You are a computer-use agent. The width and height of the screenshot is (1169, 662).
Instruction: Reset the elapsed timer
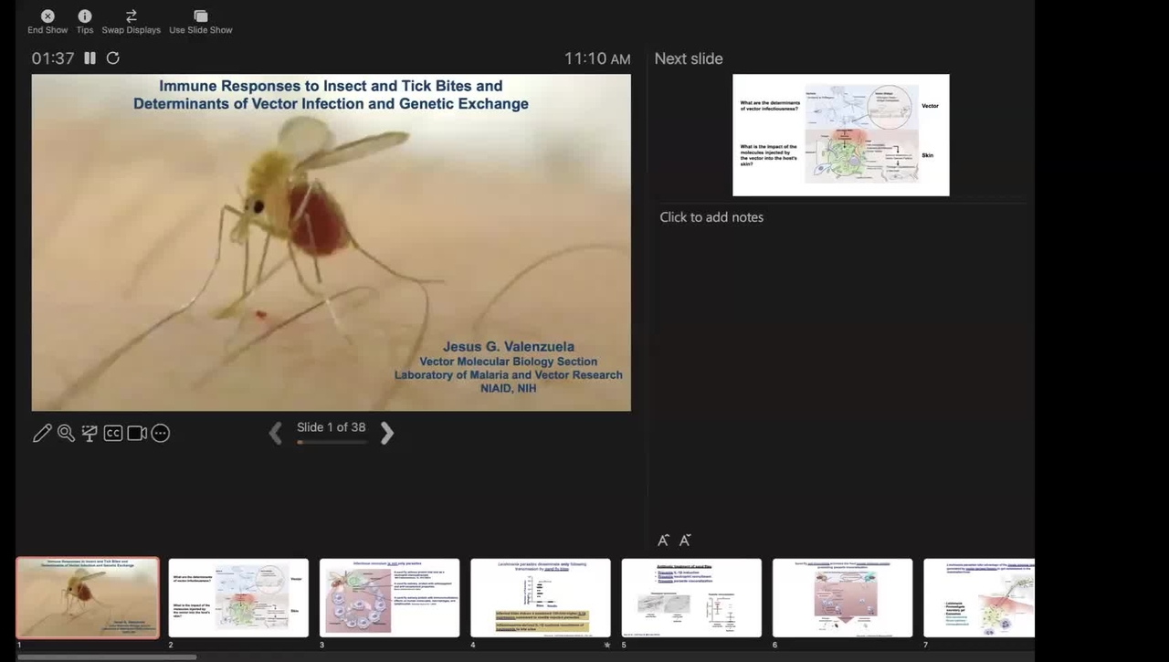(113, 58)
